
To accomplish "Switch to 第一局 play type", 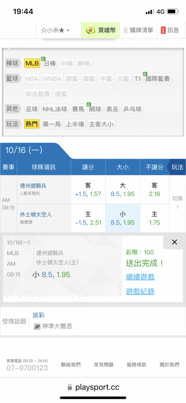I will coord(52,125).
